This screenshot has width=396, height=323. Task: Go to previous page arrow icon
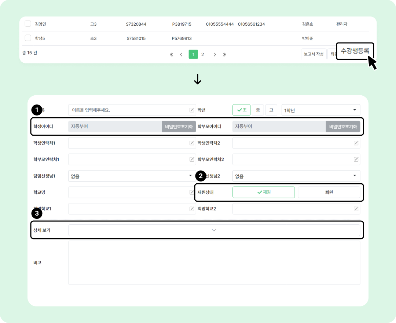[181, 55]
